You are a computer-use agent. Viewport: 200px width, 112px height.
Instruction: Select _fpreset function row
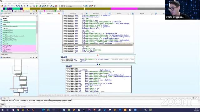click(x=18, y=28)
